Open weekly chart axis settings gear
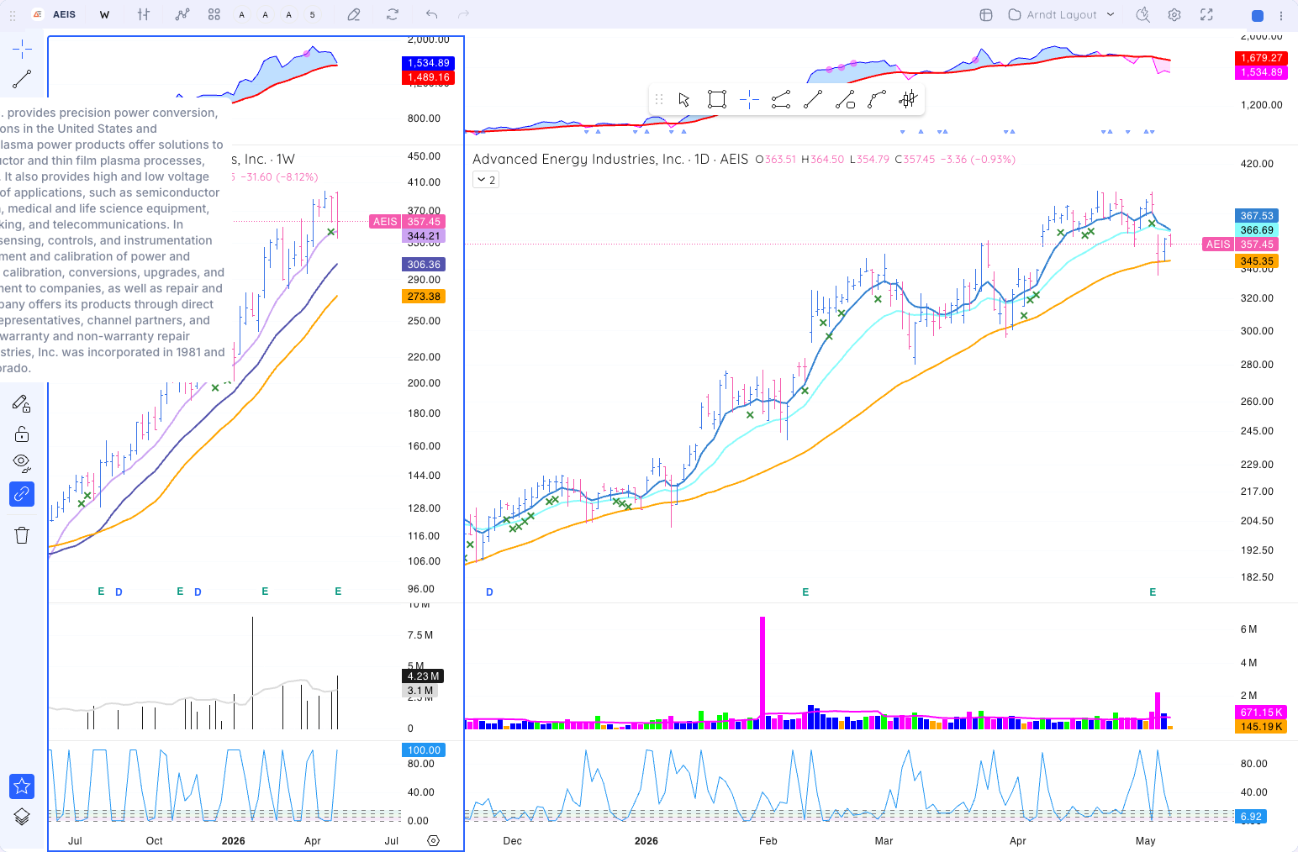Image resolution: width=1298 pixels, height=852 pixels. click(434, 840)
